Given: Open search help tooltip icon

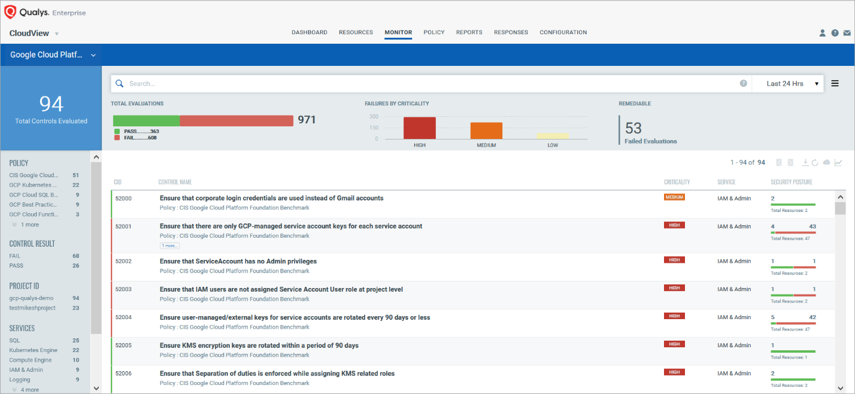Looking at the screenshot, I should click(x=743, y=84).
